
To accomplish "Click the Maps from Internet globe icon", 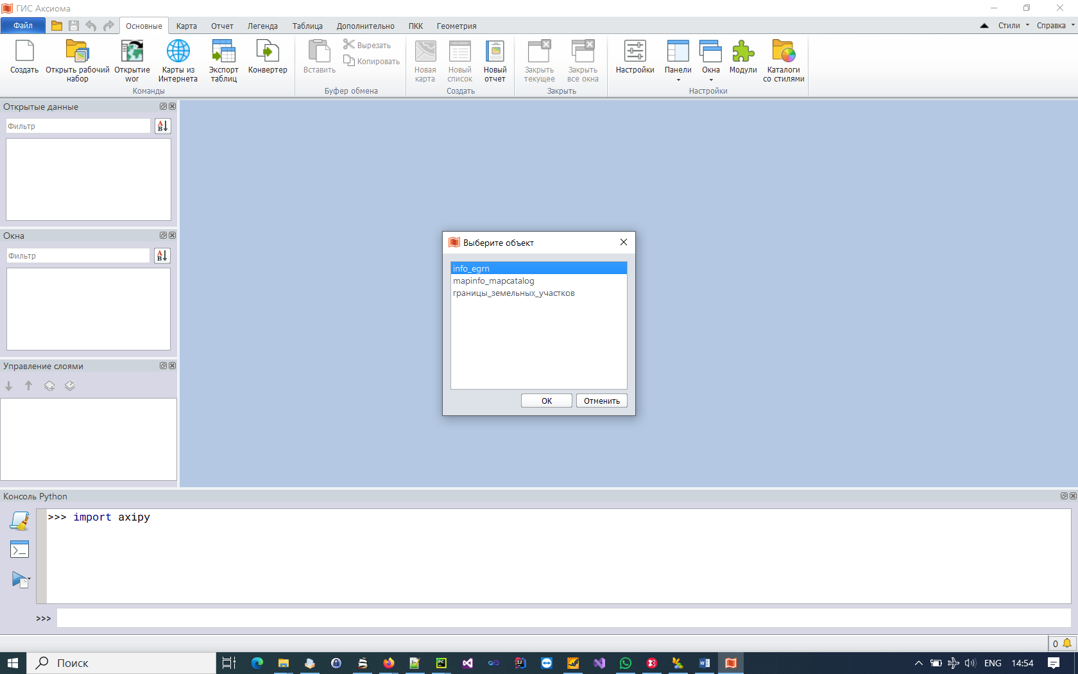I will (x=178, y=51).
